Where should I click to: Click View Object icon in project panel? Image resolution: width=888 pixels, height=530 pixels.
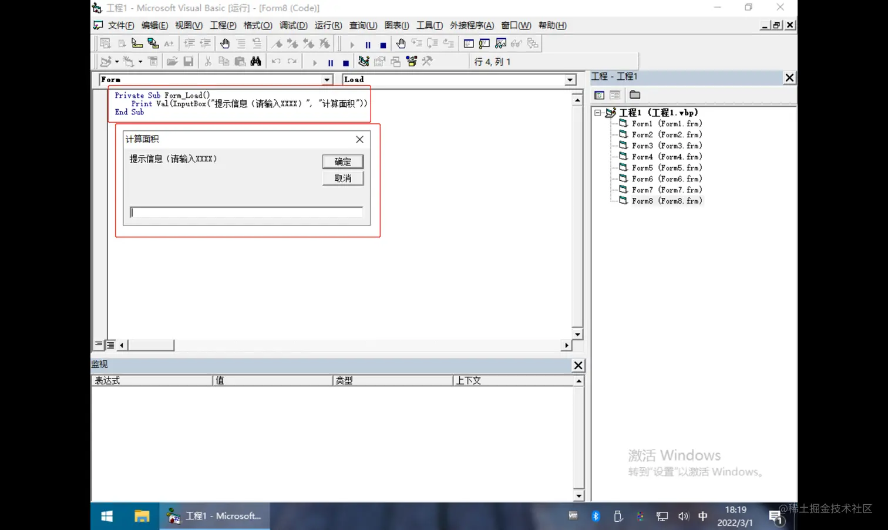615,95
